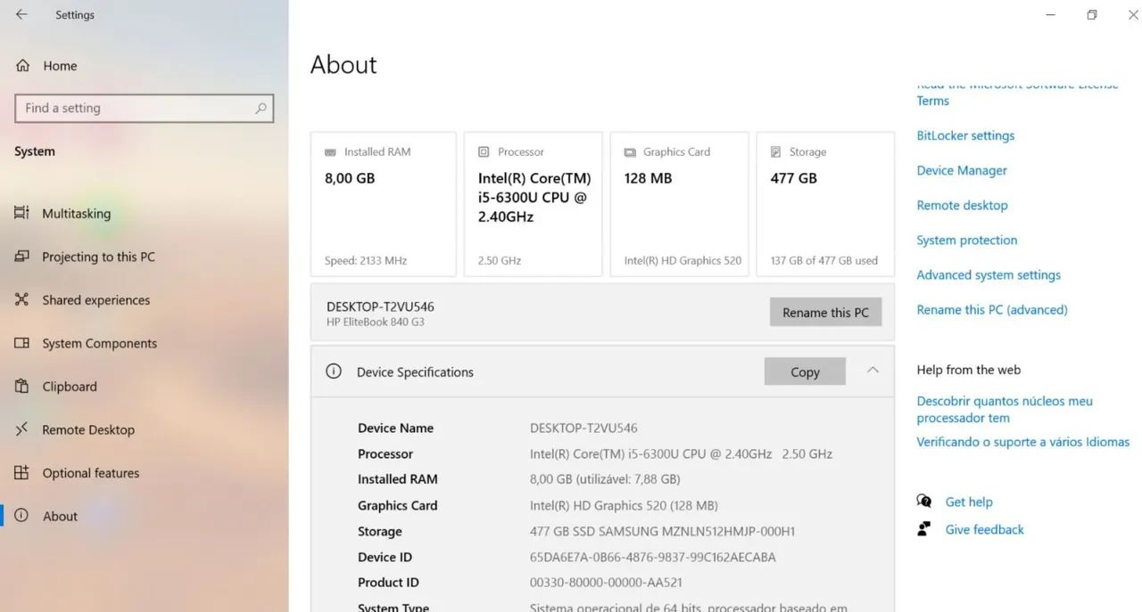Viewport: 1142px width, 612px height.
Task: Click the Device Specifications info icon
Action: pos(334,371)
